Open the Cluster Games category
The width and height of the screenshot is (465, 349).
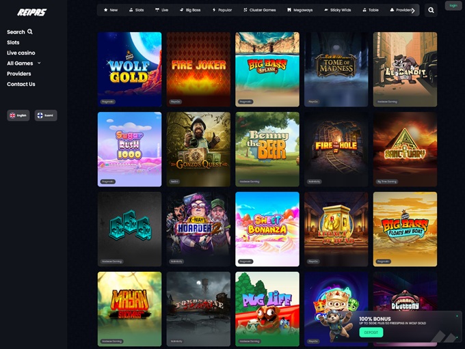[259, 10]
